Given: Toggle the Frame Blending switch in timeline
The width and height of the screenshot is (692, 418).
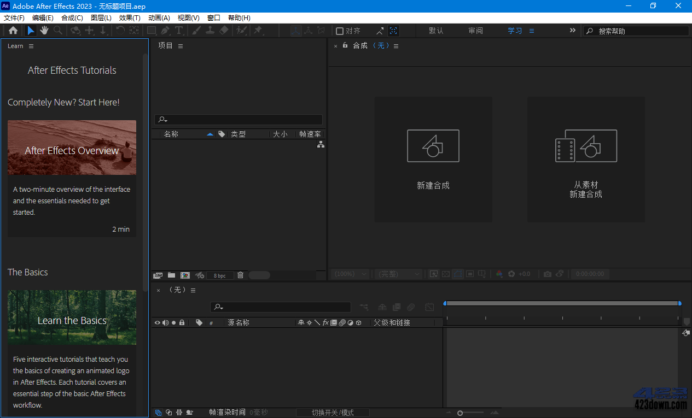Looking at the screenshot, I should (179, 413).
